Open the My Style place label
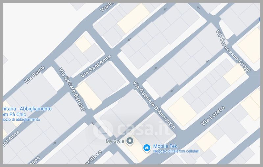Viewport: 263px width, 167px height. pyautogui.click(x=115, y=141)
